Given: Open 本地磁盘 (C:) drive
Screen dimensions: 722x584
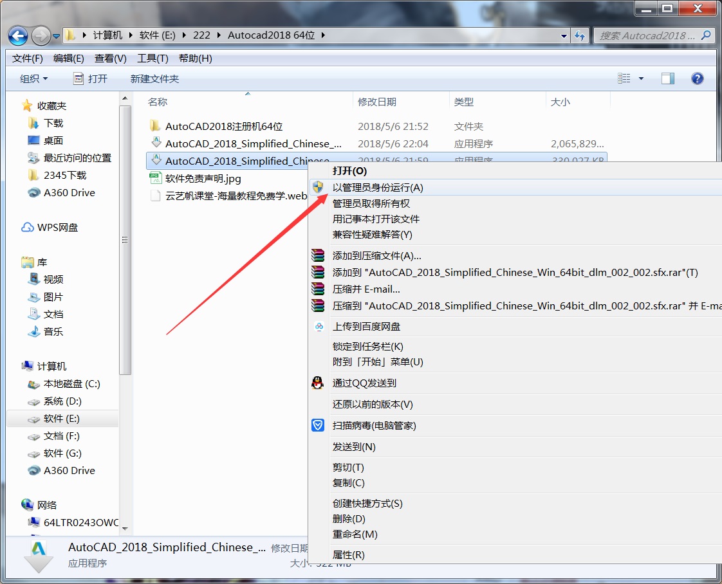Looking at the screenshot, I should point(64,384).
